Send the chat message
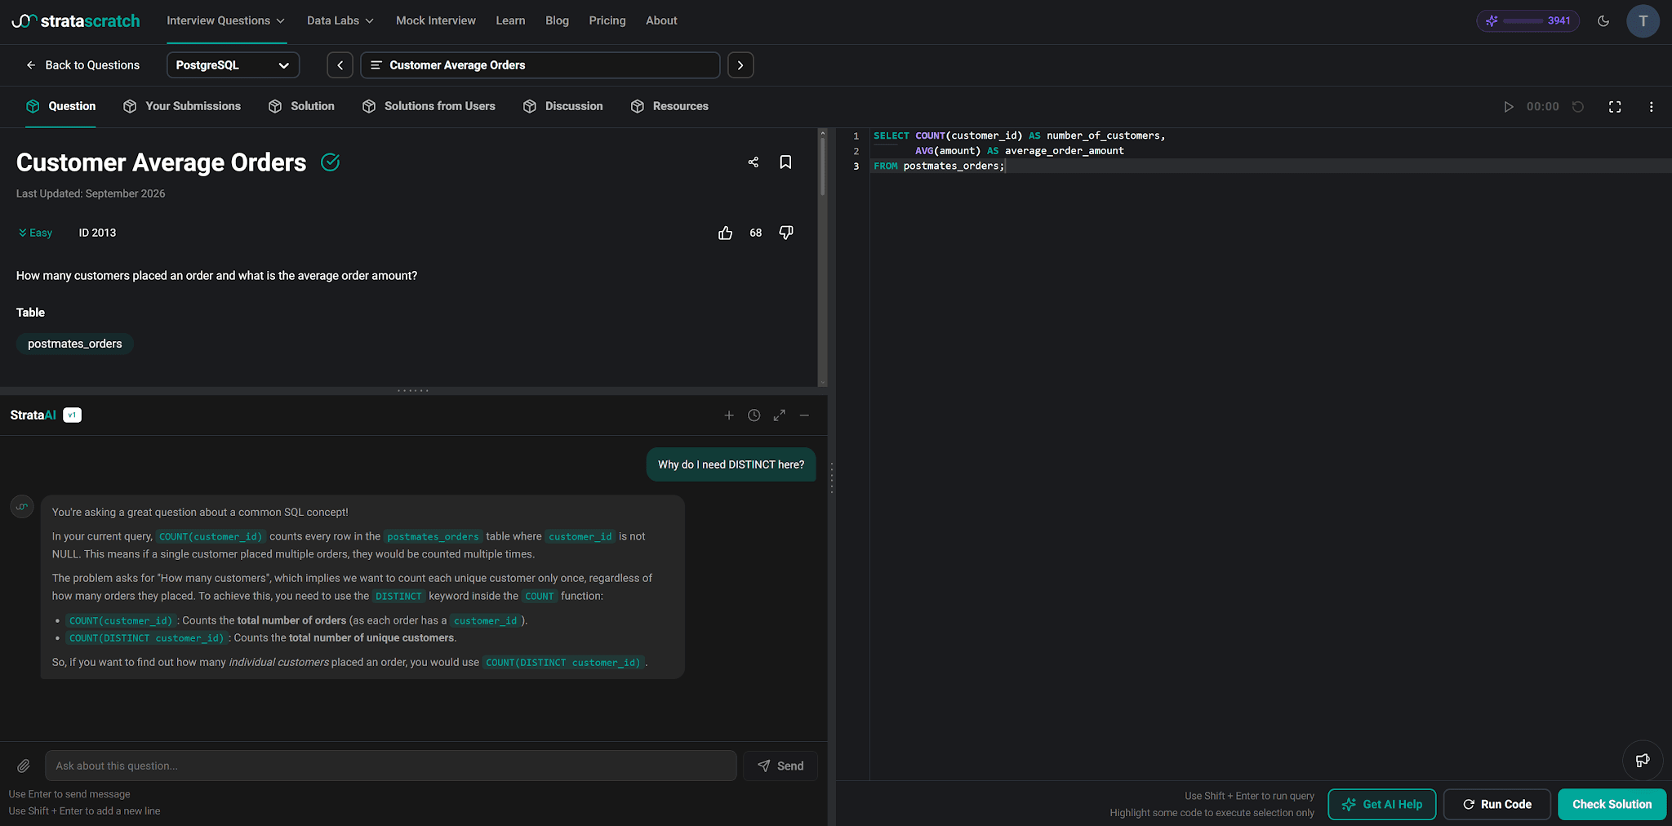 click(x=780, y=766)
